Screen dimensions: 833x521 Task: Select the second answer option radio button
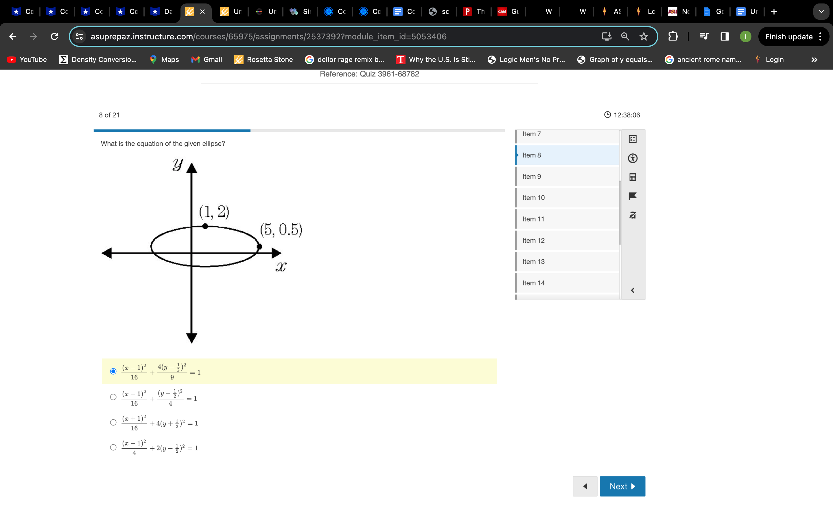pyautogui.click(x=113, y=397)
